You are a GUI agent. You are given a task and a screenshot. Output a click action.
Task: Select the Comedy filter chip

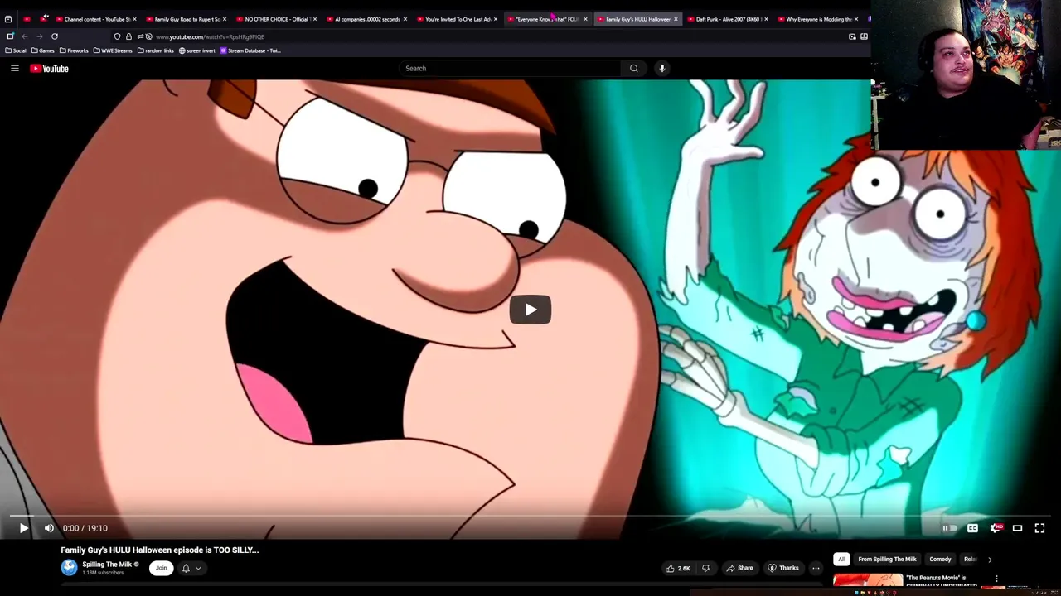[940, 559]
